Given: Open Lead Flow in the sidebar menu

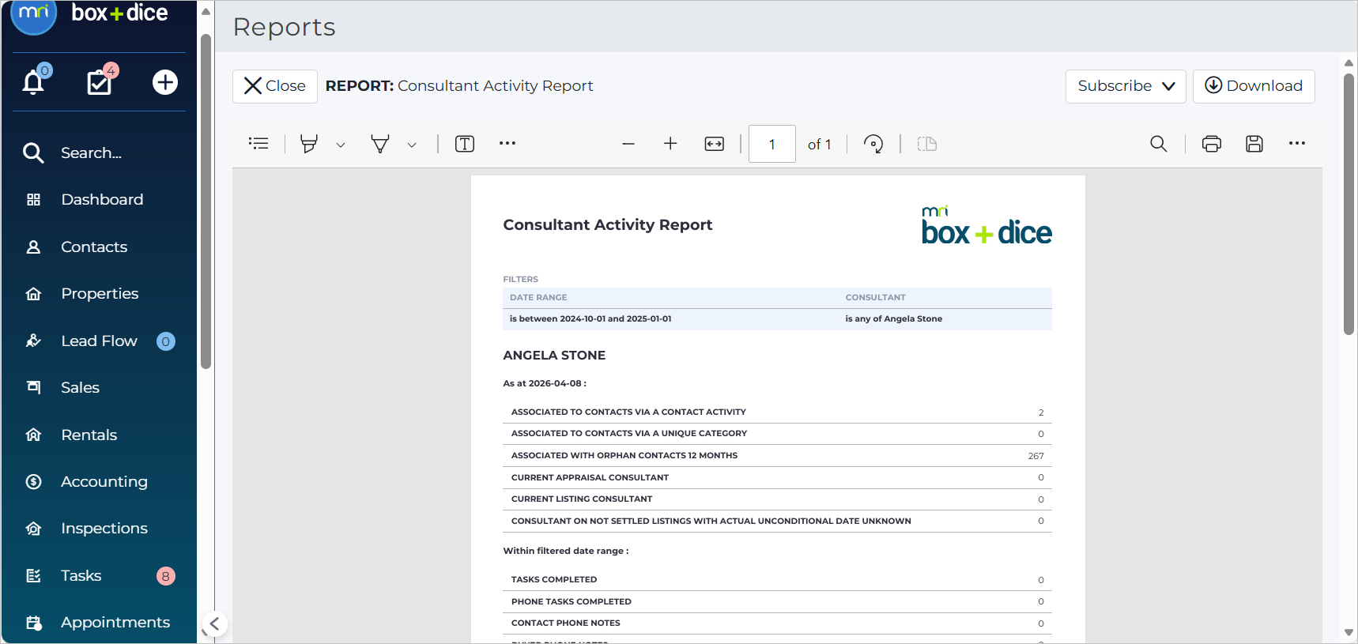Looking at the screenshot, I should [x=99, y=341].
